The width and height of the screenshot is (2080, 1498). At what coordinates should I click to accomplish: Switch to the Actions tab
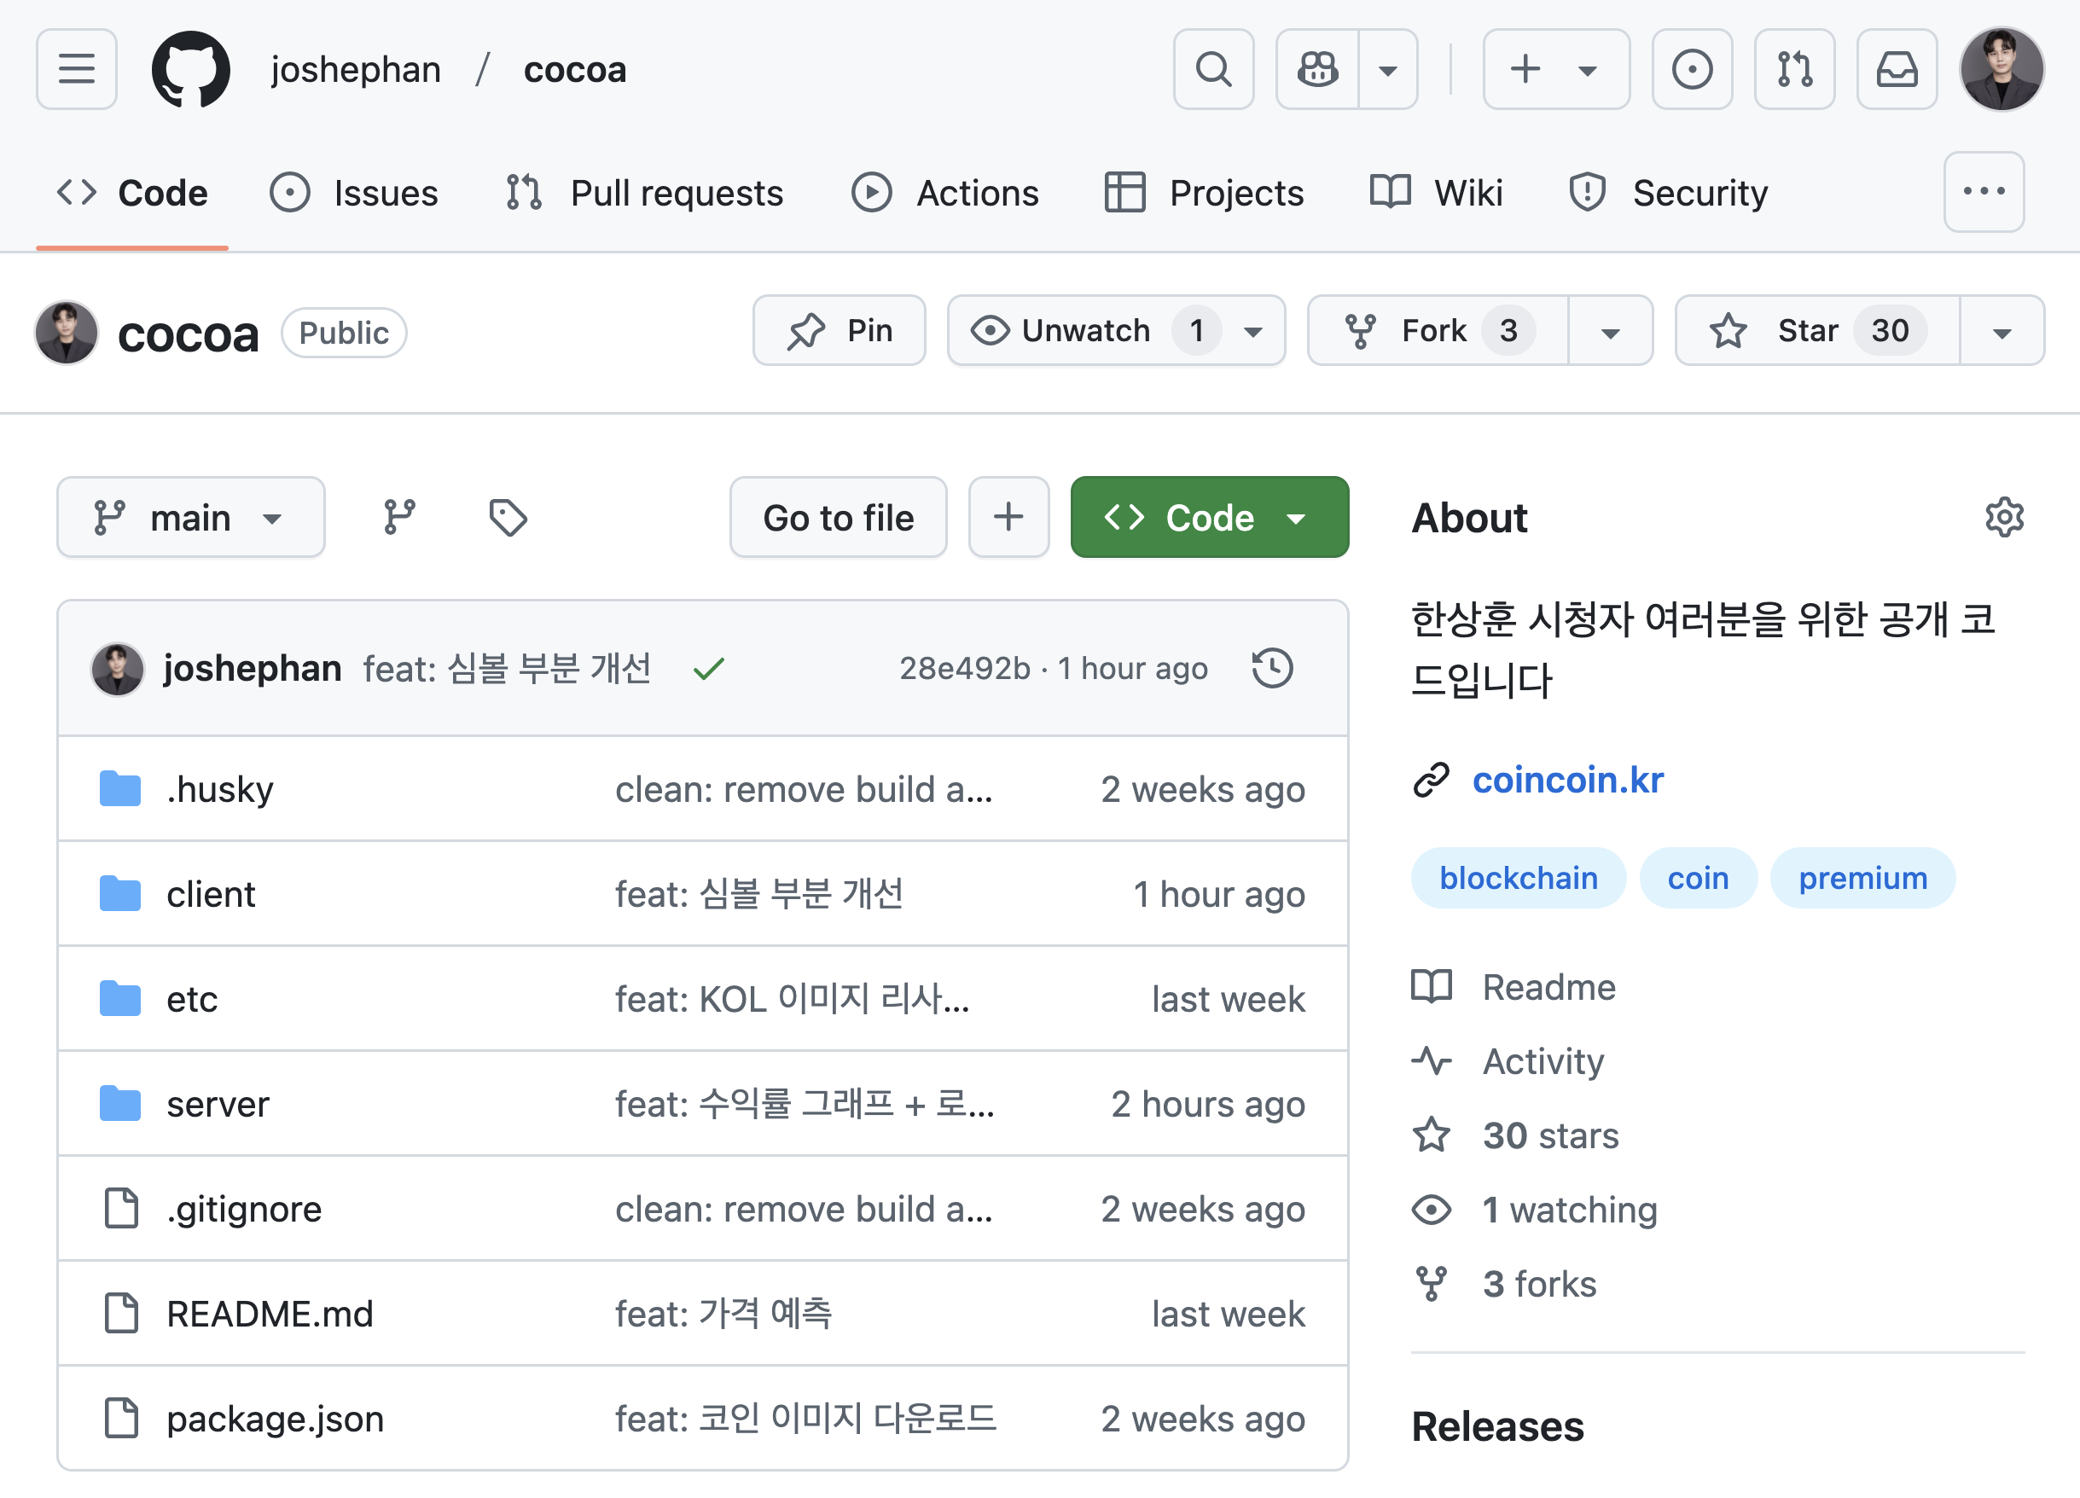pyautogui.click(x=944, y=193)
